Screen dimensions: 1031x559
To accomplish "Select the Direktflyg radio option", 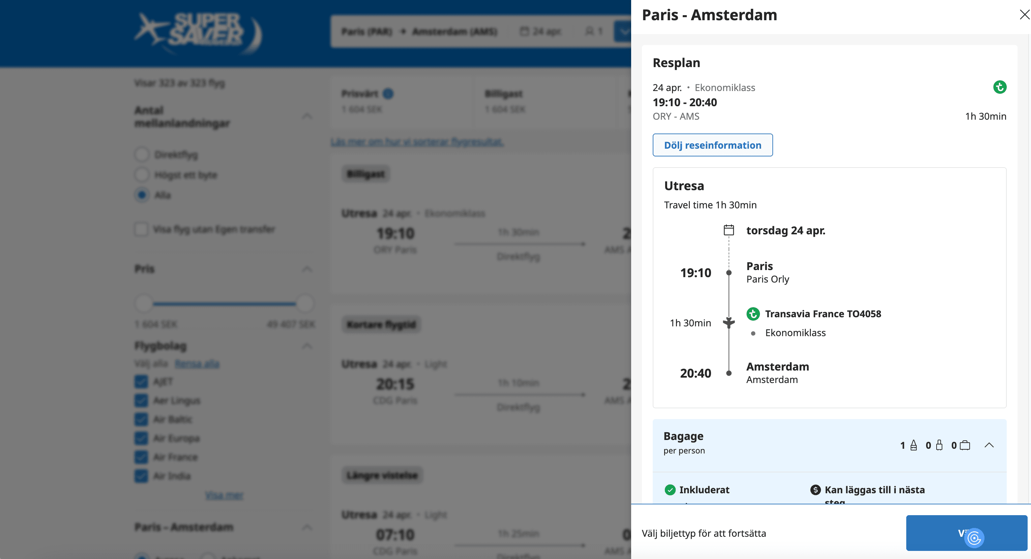I will (x=142, y=154).
